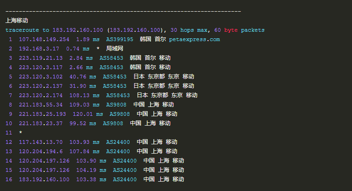352x191 pixels.
Task: Click the 31.90 ms latency value
Action: (x=83, y=86)
